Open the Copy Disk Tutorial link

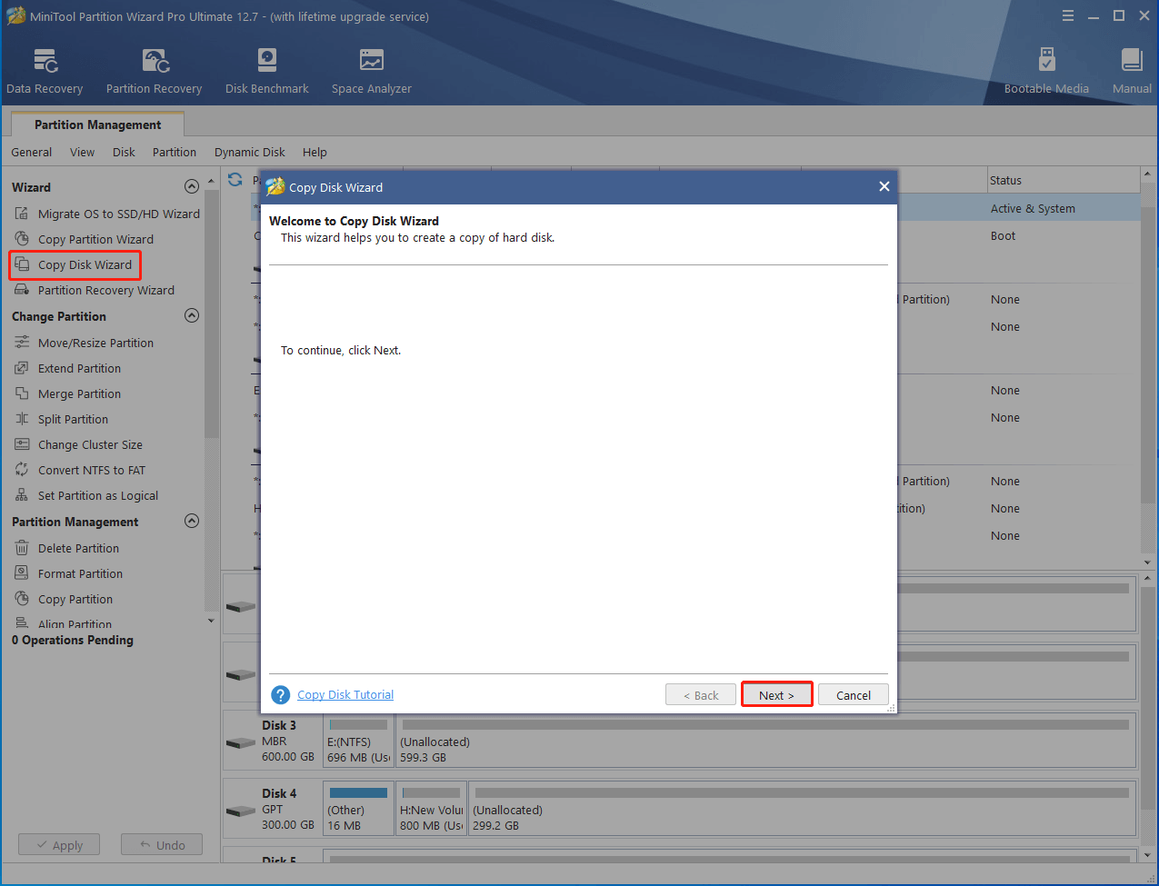(x=345, y=695)
